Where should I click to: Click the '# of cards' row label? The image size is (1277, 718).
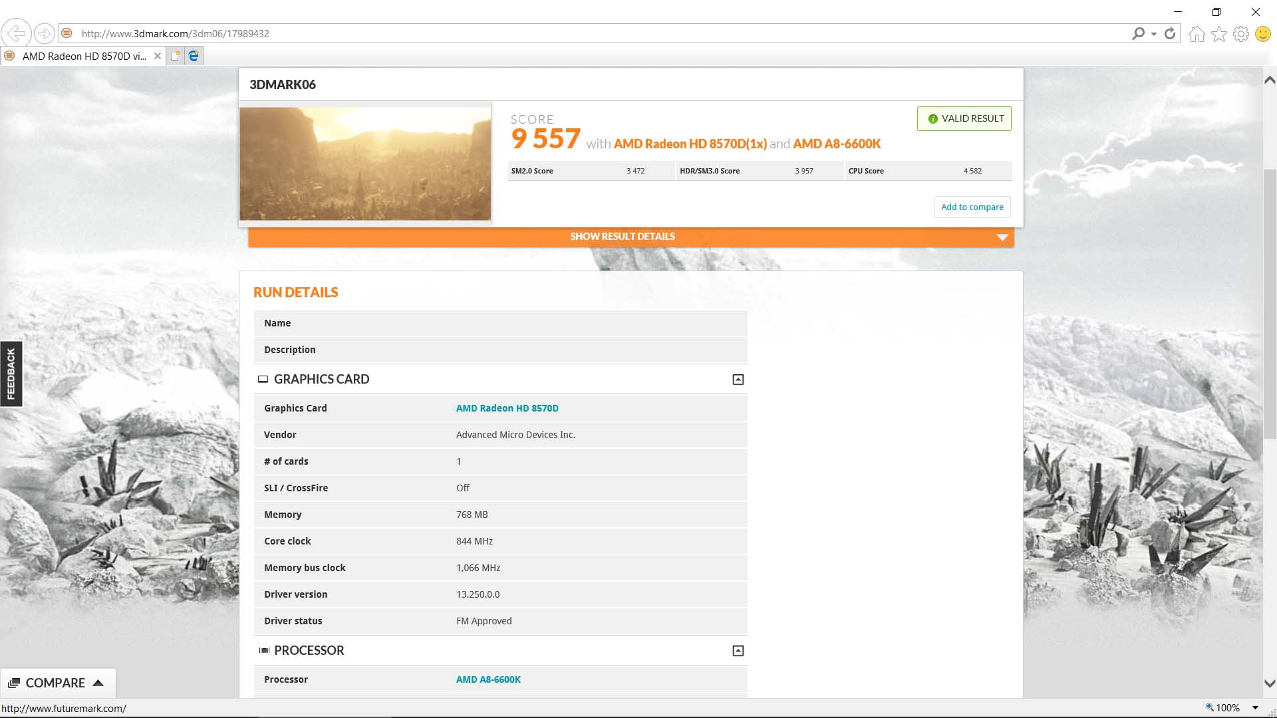[286, 461]
